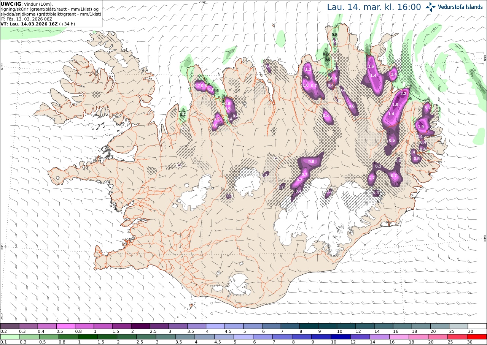Pick the dark teal snow swatch between 8 and 9
487x345 pixels.
[309, 326]
